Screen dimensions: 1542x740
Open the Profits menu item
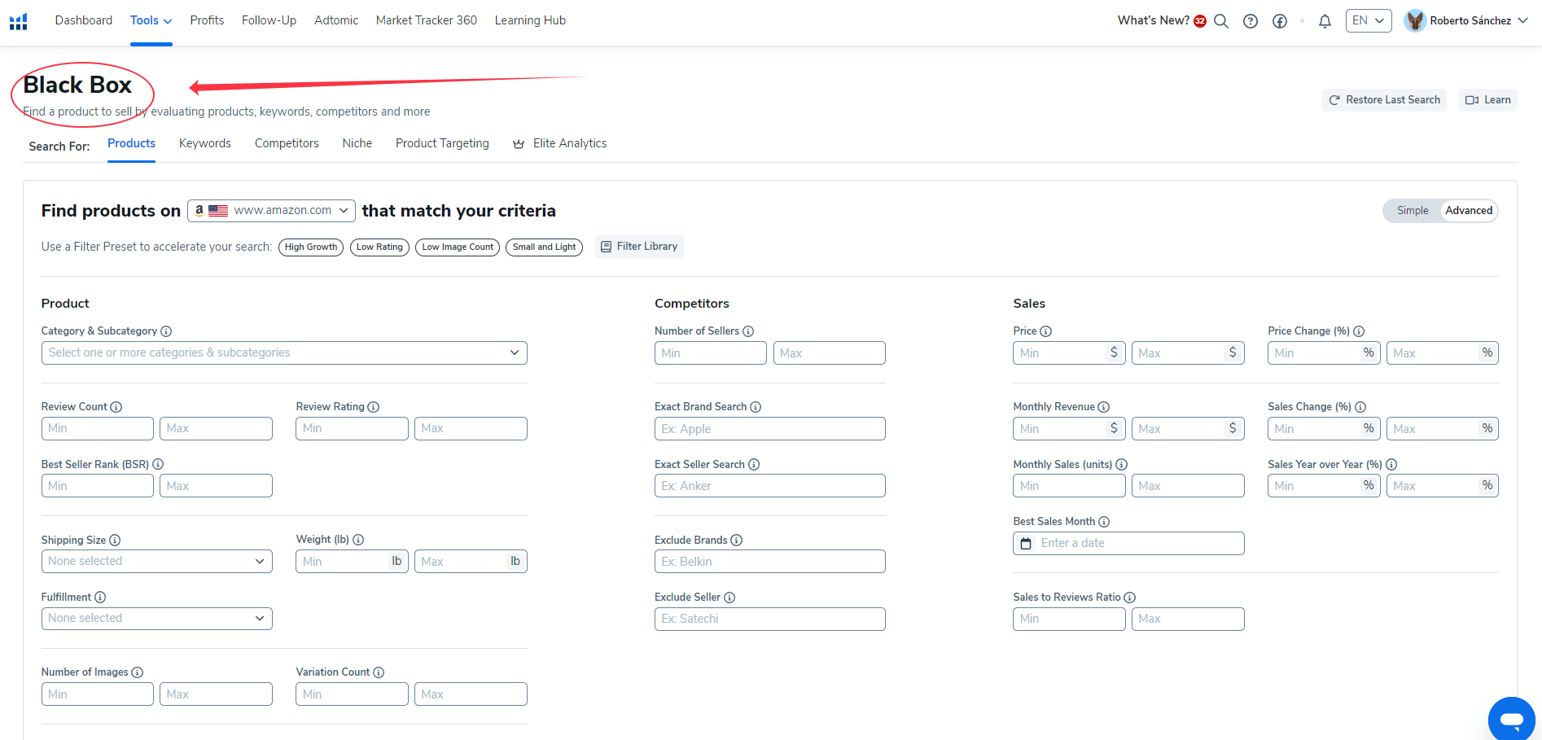207,20
